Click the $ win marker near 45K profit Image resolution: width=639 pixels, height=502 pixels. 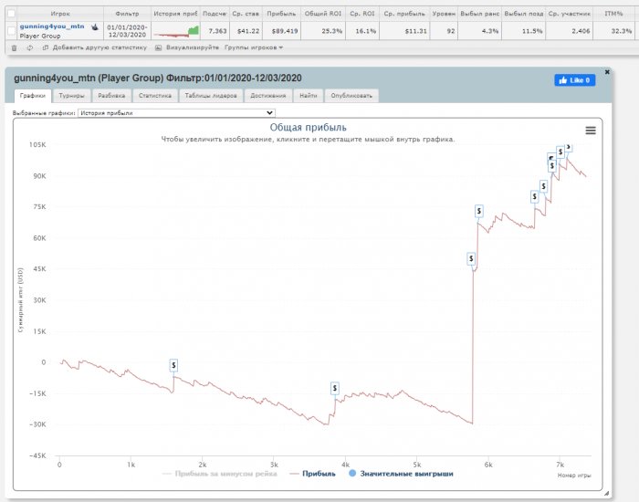pos(471,259)
